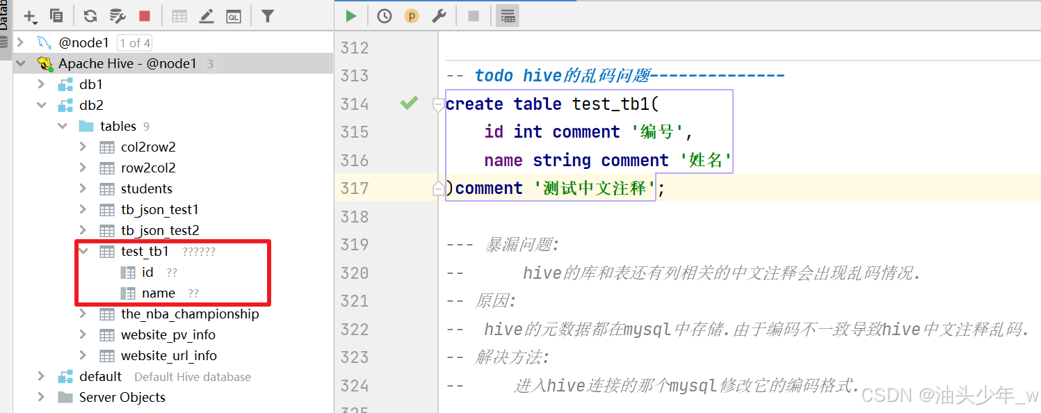
Task: Select the Apache Hive - @node1 entry
Action: click(x=124, y=63)
